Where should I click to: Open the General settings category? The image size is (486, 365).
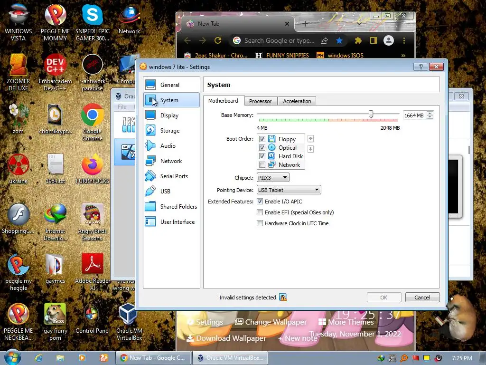click(x=171, y=85)
